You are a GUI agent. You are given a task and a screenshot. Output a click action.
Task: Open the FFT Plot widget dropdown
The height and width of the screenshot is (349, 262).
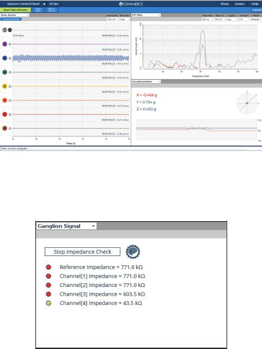146,15
